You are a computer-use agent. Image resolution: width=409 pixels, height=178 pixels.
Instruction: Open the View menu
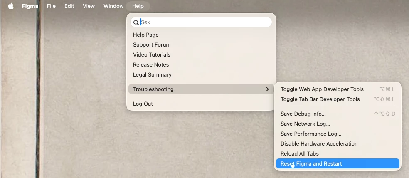(89, 6)
